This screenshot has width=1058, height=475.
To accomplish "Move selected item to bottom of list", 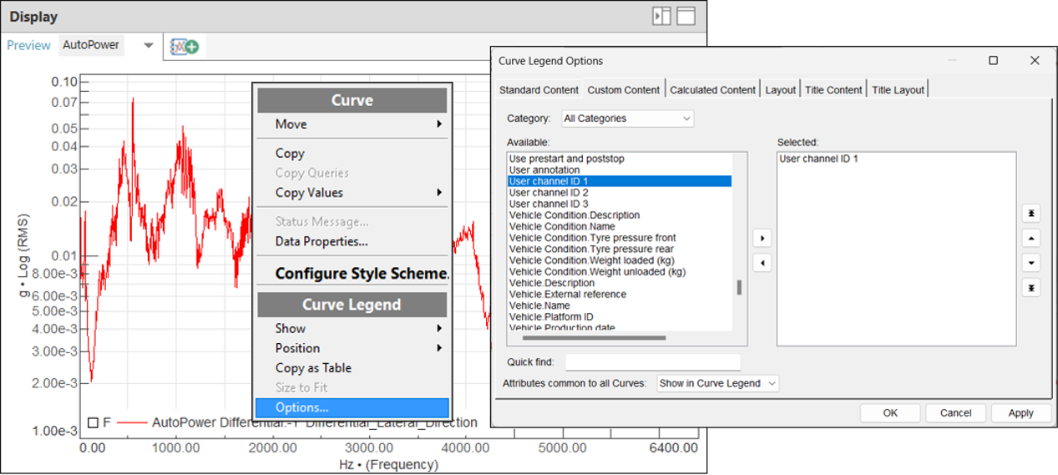I will (1031, 288).
